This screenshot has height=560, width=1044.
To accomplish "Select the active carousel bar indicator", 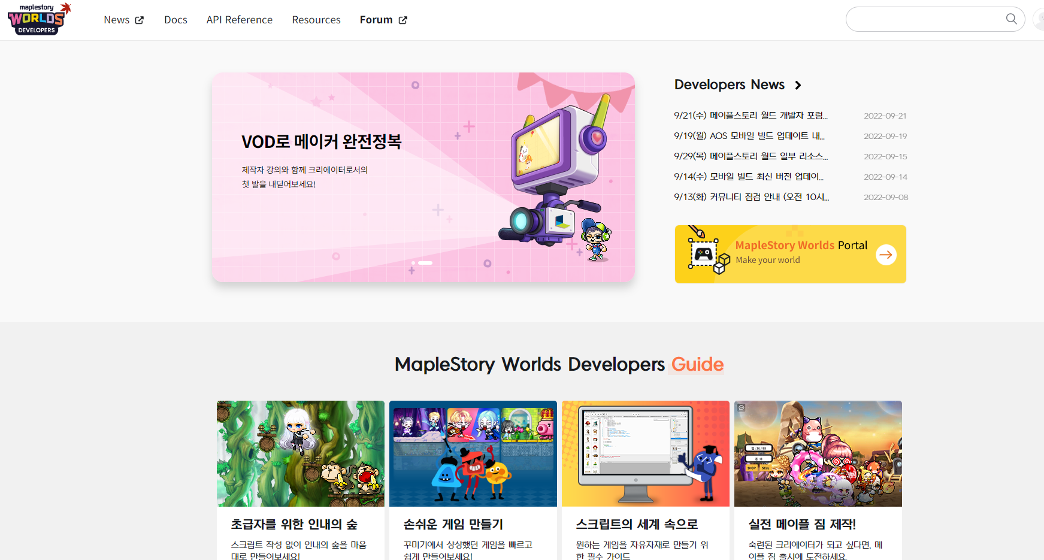I will pos(425,263).
